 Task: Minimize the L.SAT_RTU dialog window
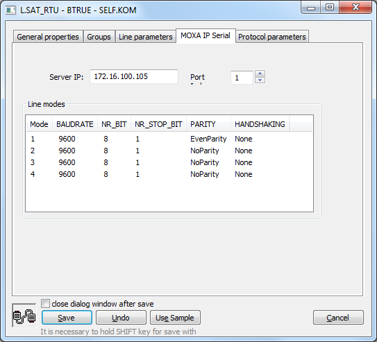click(310, 8)
